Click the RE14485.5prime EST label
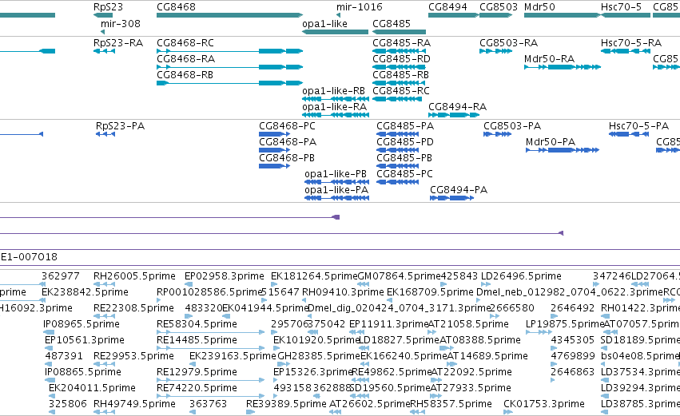680x416 pixels. pos(197,341)
